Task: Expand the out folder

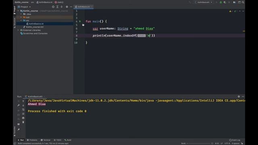Action: [21, 17]
